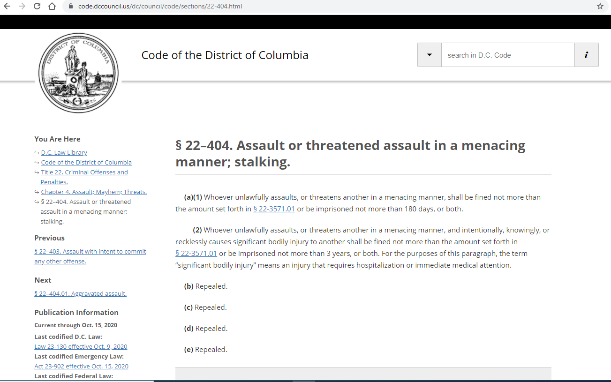
Task: Click the 'Previous' sidebar heading
Action: click(50, 238)
